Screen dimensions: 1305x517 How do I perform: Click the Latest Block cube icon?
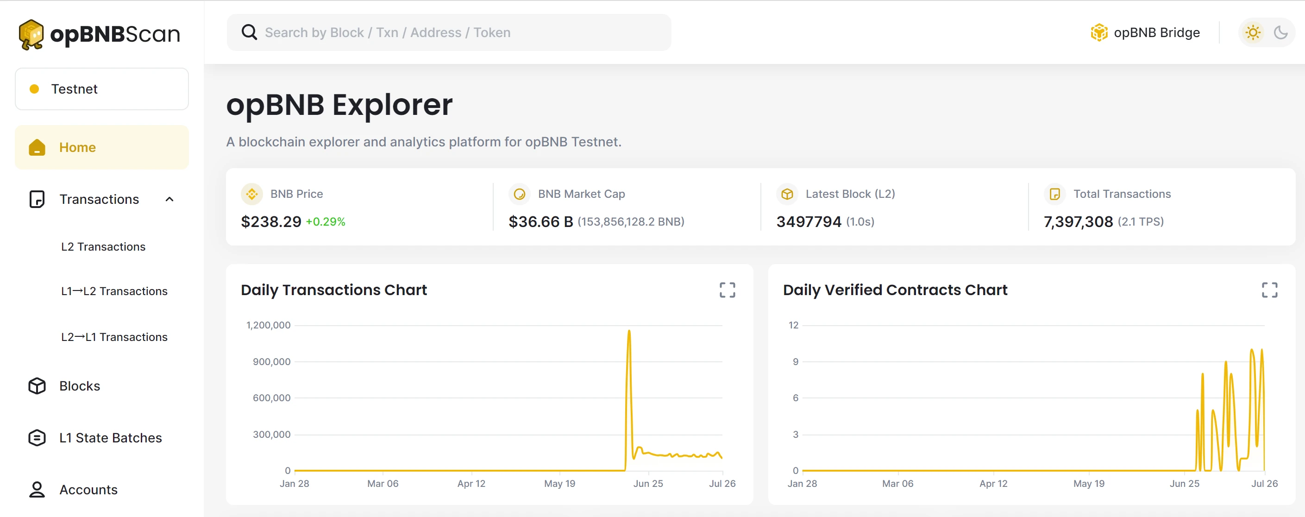(787, 194)
